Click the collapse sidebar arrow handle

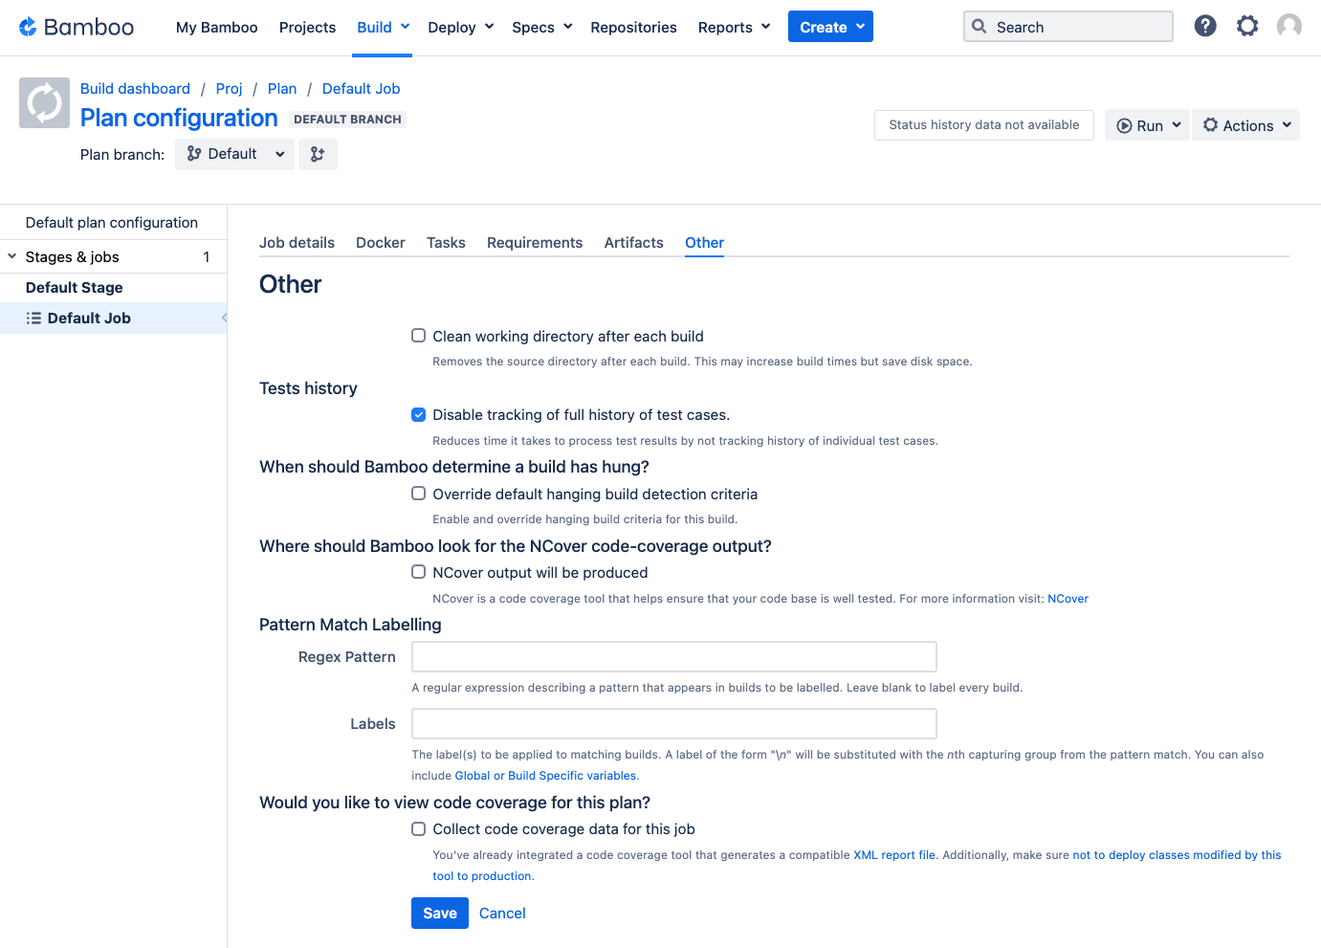(224, 318)
